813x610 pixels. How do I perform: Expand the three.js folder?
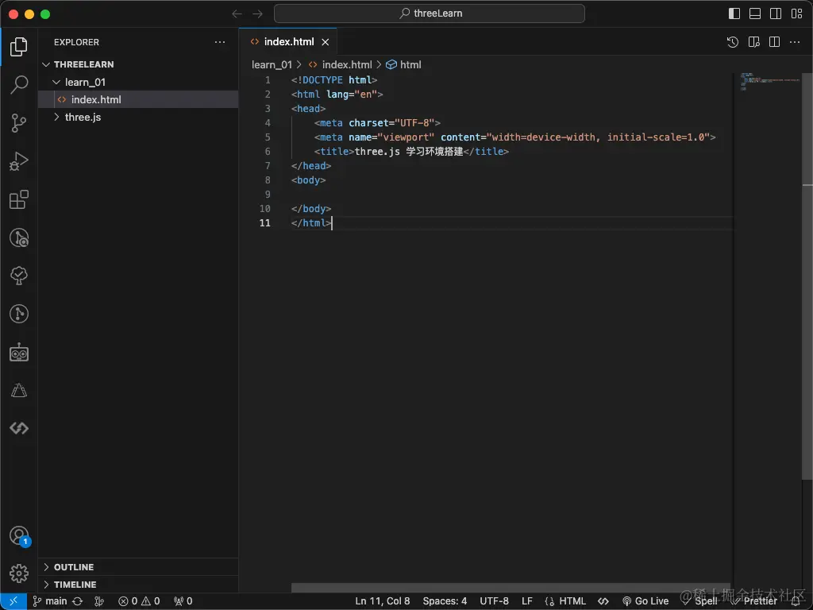tap(83, 117)
